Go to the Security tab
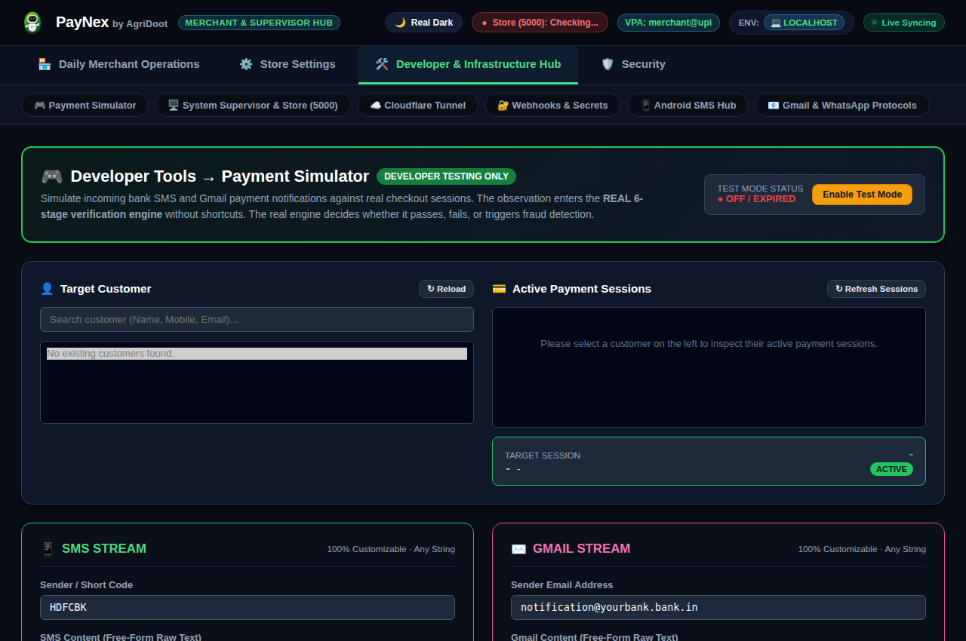Screen dimensions: 966x641 (633, 64)
